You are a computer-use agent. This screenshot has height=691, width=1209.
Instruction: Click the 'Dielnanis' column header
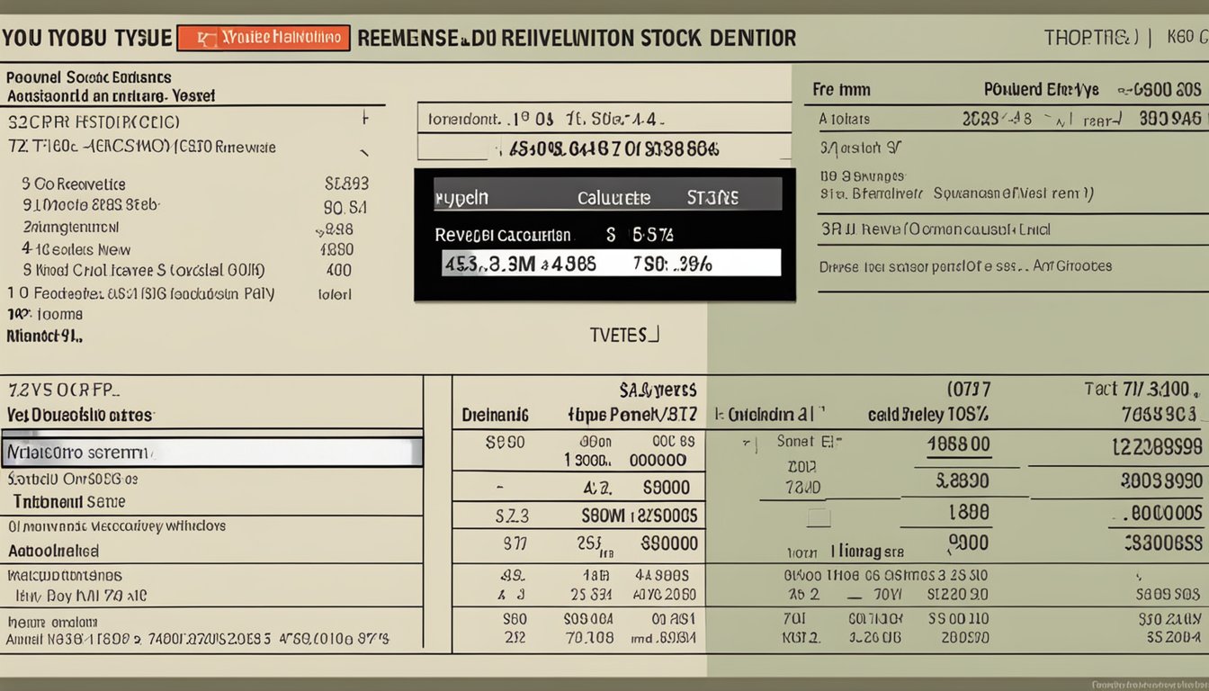click(495, 415)
